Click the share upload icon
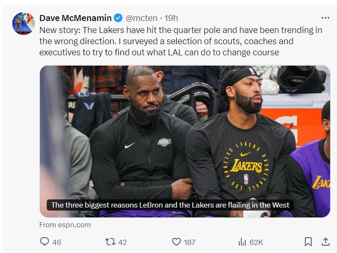 (x=325, y=242)
